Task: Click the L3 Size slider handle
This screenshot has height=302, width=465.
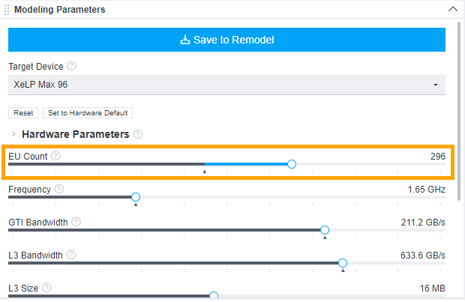Action: click(214, 296)
